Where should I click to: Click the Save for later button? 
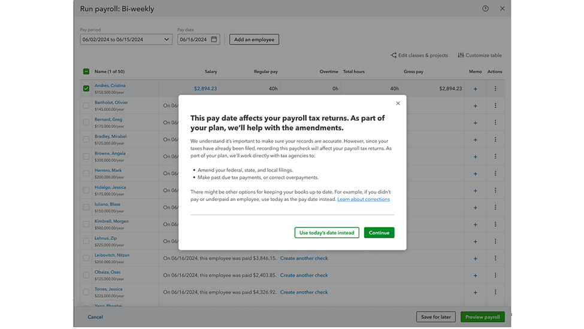(x=435, y=317)
